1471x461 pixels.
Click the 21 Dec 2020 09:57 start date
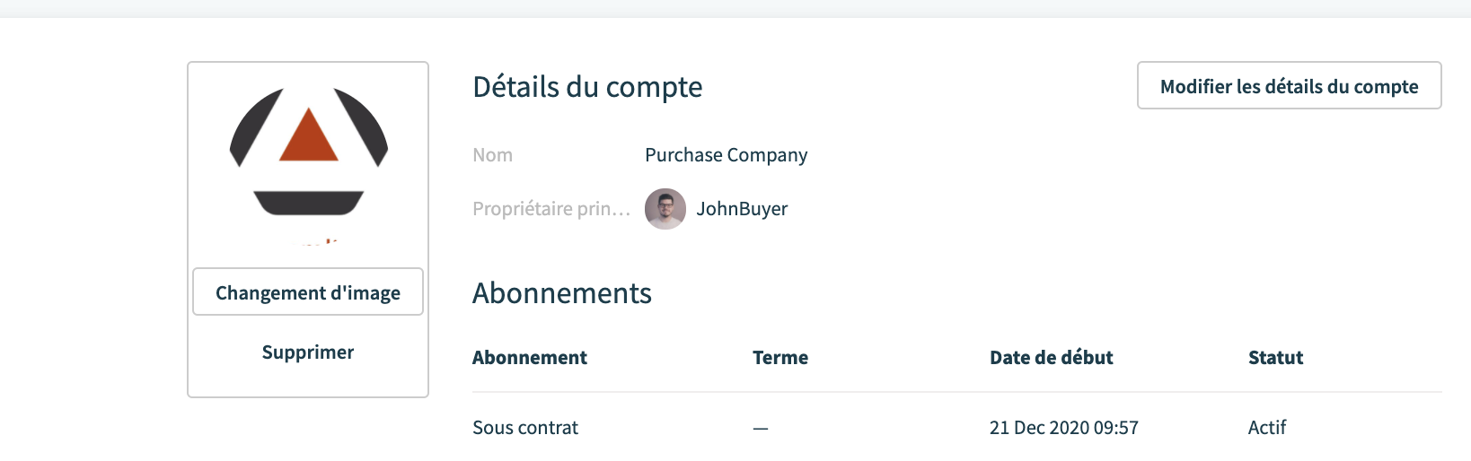(1064, 428)
